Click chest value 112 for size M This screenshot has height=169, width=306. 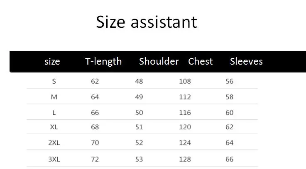coord(185,97)
